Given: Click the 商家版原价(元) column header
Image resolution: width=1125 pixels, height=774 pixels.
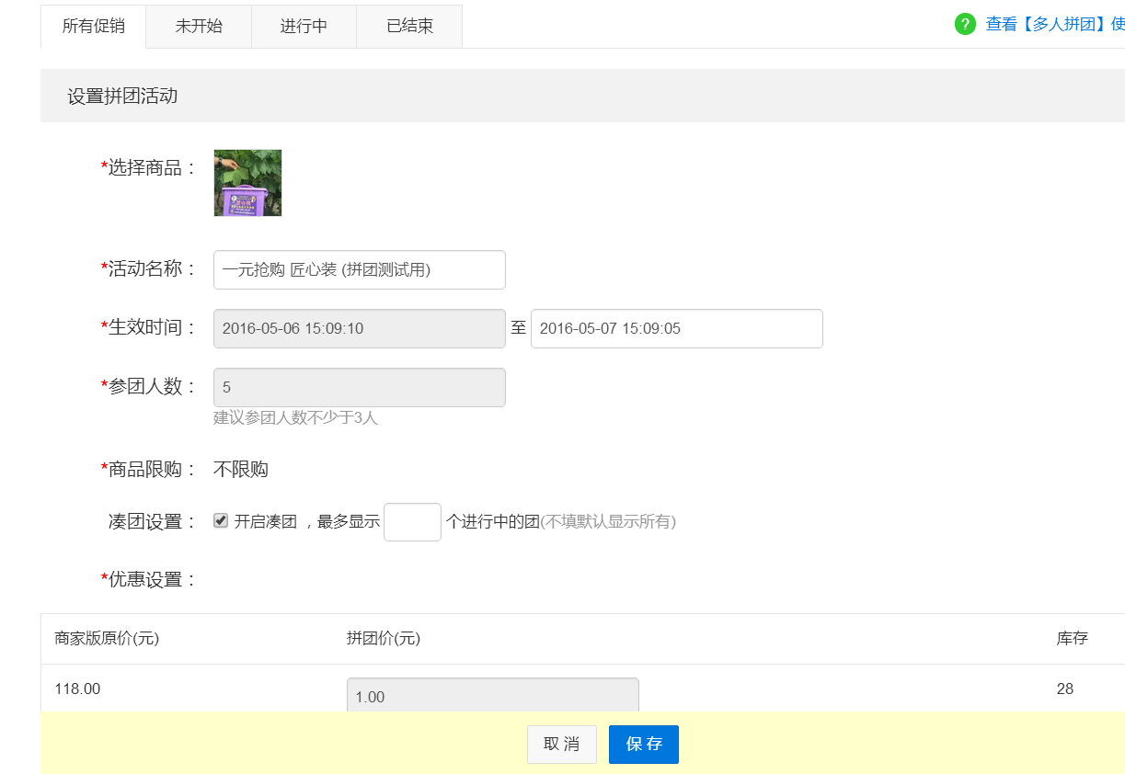Looking at the screenshot, I should (x=107, y=638).
